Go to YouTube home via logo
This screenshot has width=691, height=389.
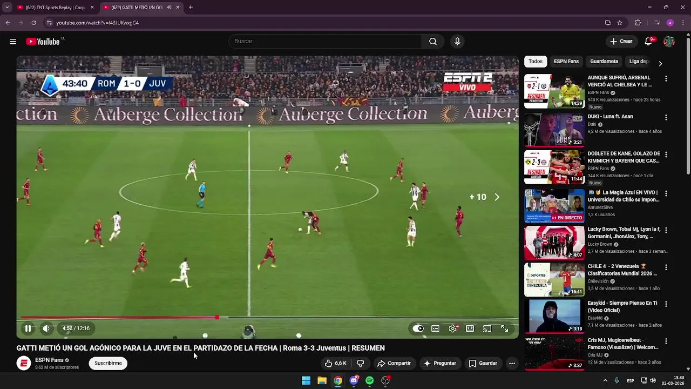coord(43,42)
